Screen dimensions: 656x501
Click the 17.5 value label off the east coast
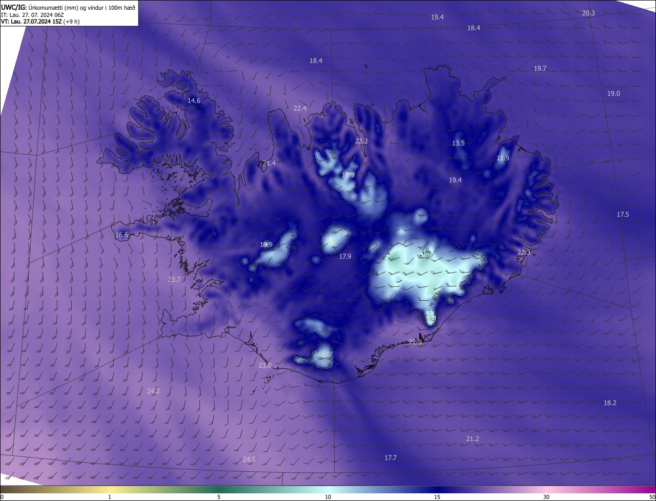point(623,214)
